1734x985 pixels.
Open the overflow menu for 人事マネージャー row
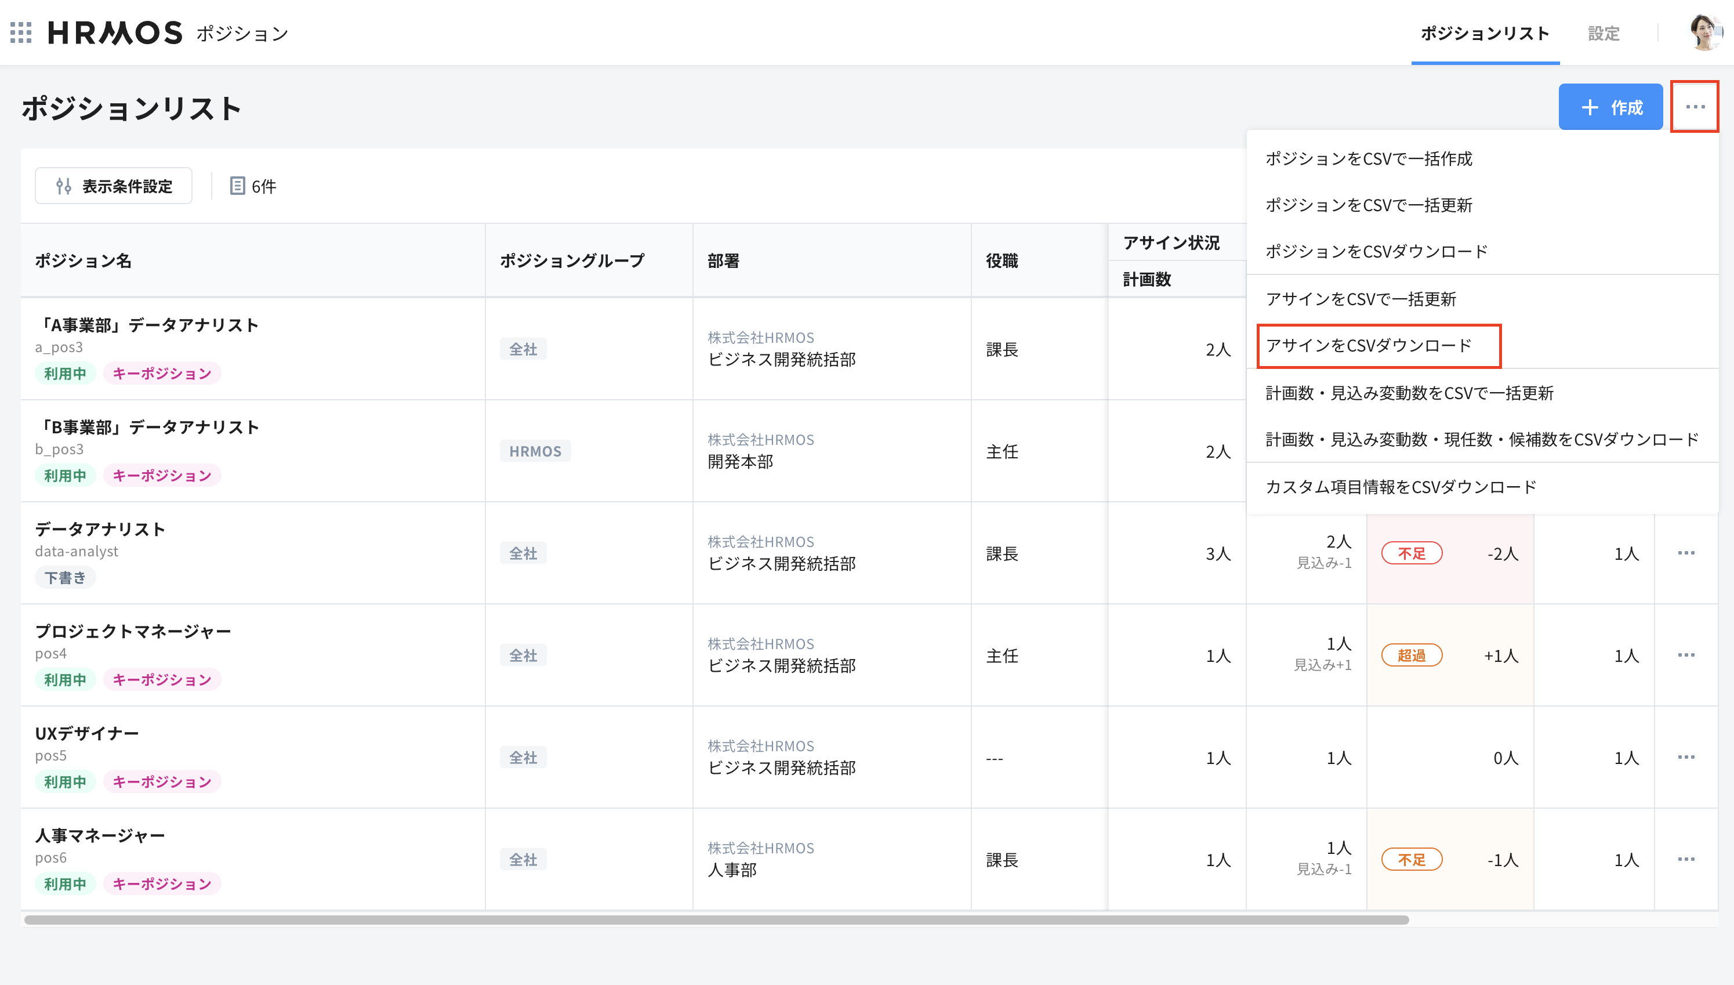click(1686, 859)
